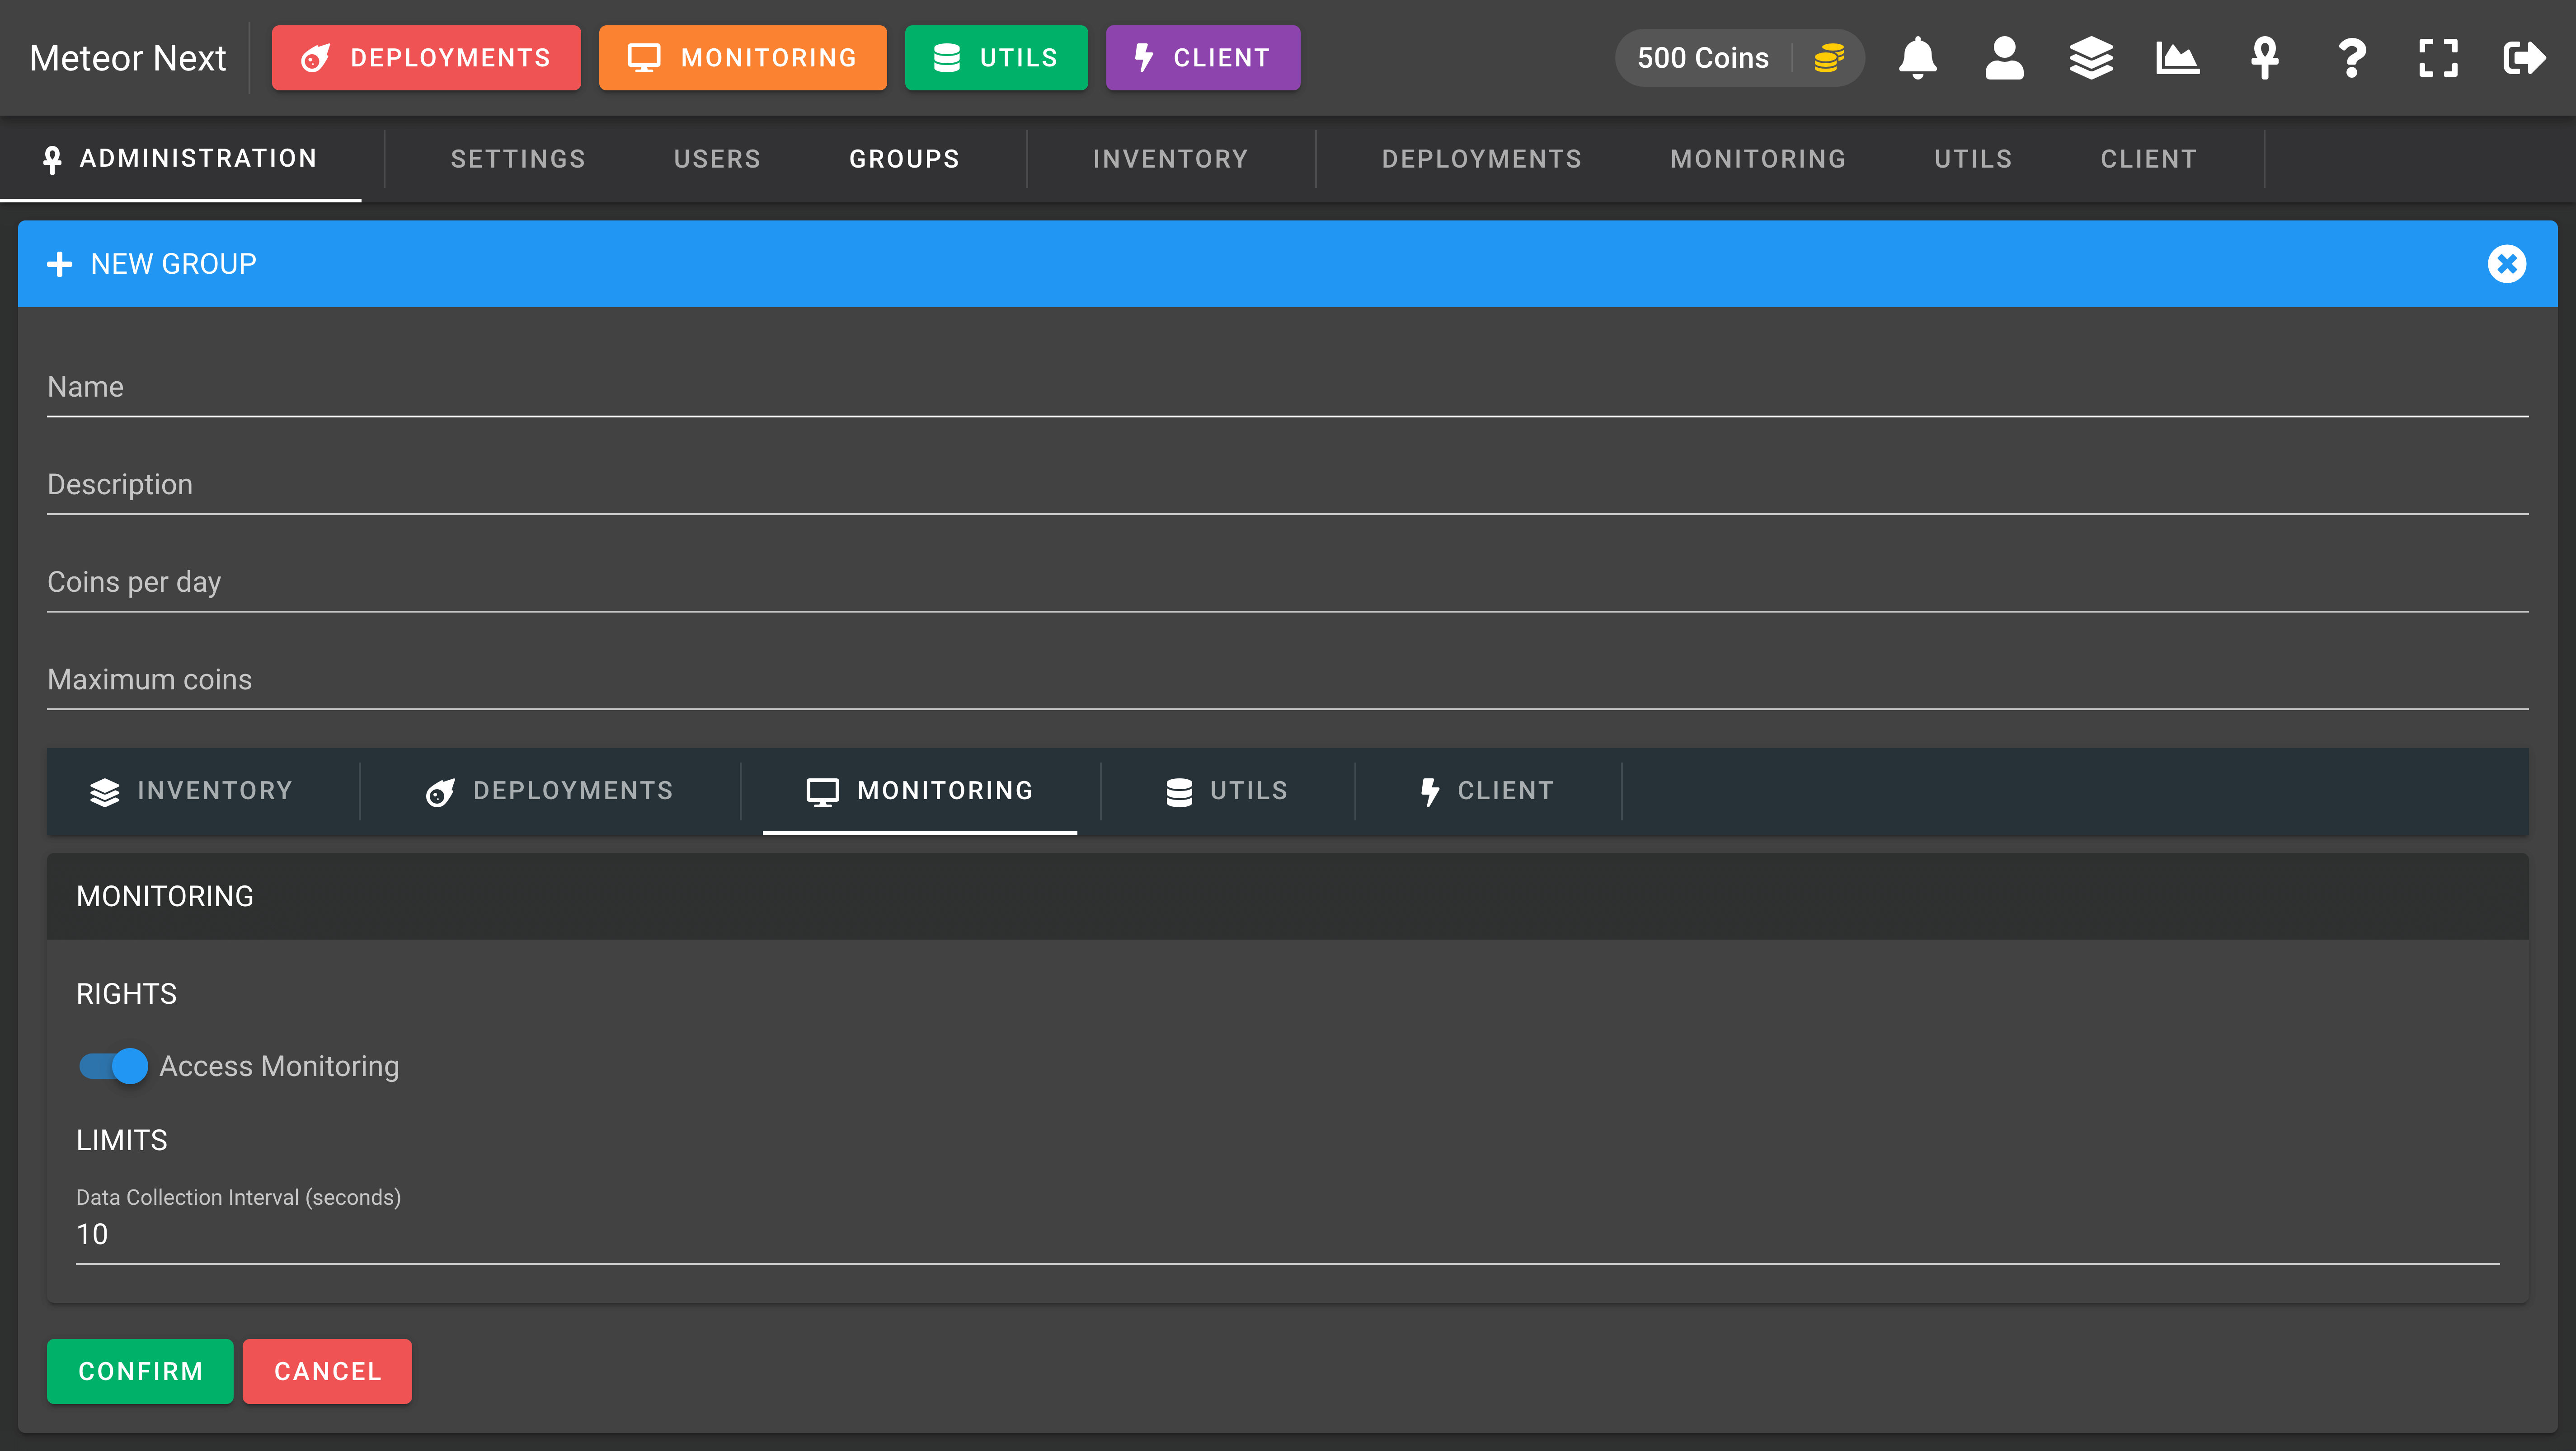Click the logout icon
The image size is (2576, 1451).
click(2525, 58)
